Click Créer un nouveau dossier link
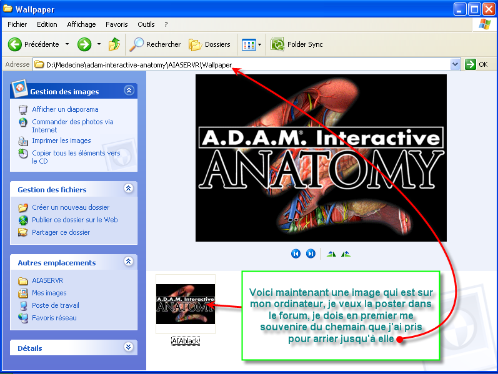Image resolution: width=498 pixels, height=374 pixels. (71, 207)
